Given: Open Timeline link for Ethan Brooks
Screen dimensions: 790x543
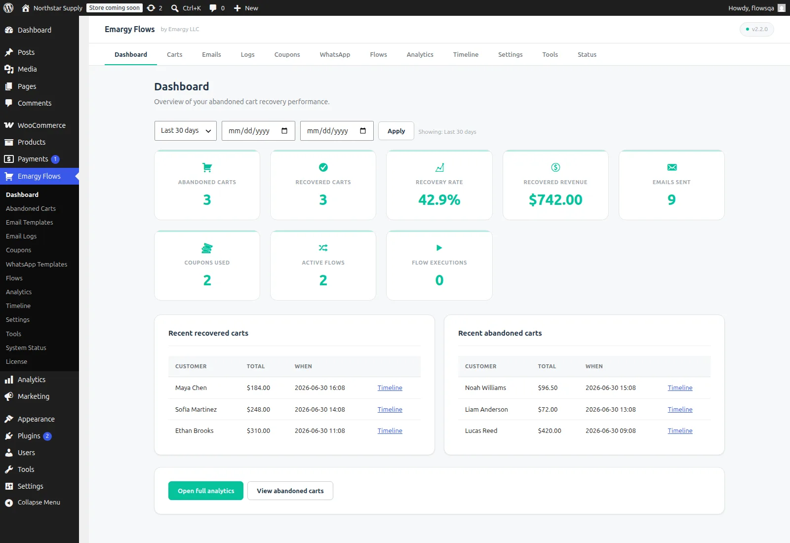Looking at the screenshot, I should coord(390,431).
